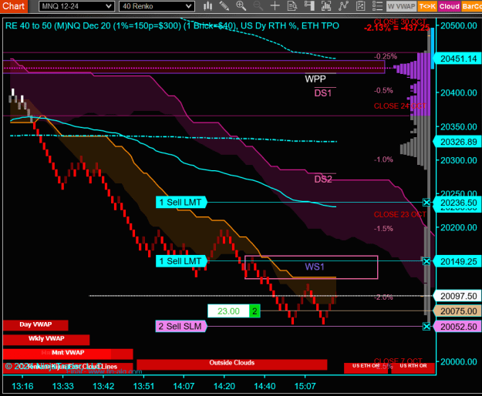Click the 13:33 time axis label
Image resolution: width=482 pixels, height=396 pixels.
[x=62, y=386]
